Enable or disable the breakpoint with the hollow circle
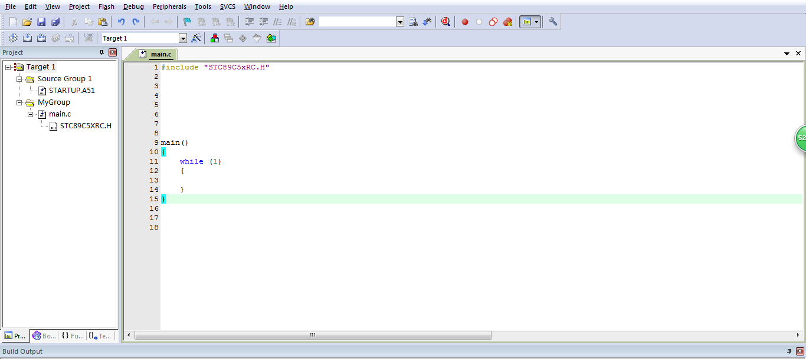Image resolution: width=806 pixels, height=359 pixels. point(479,22)
